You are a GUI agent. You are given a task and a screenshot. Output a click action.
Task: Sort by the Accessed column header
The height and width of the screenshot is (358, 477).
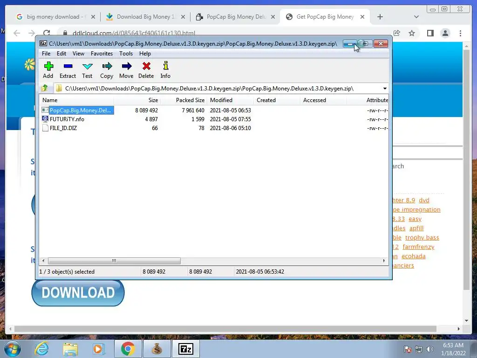click(x=323, y=100)
